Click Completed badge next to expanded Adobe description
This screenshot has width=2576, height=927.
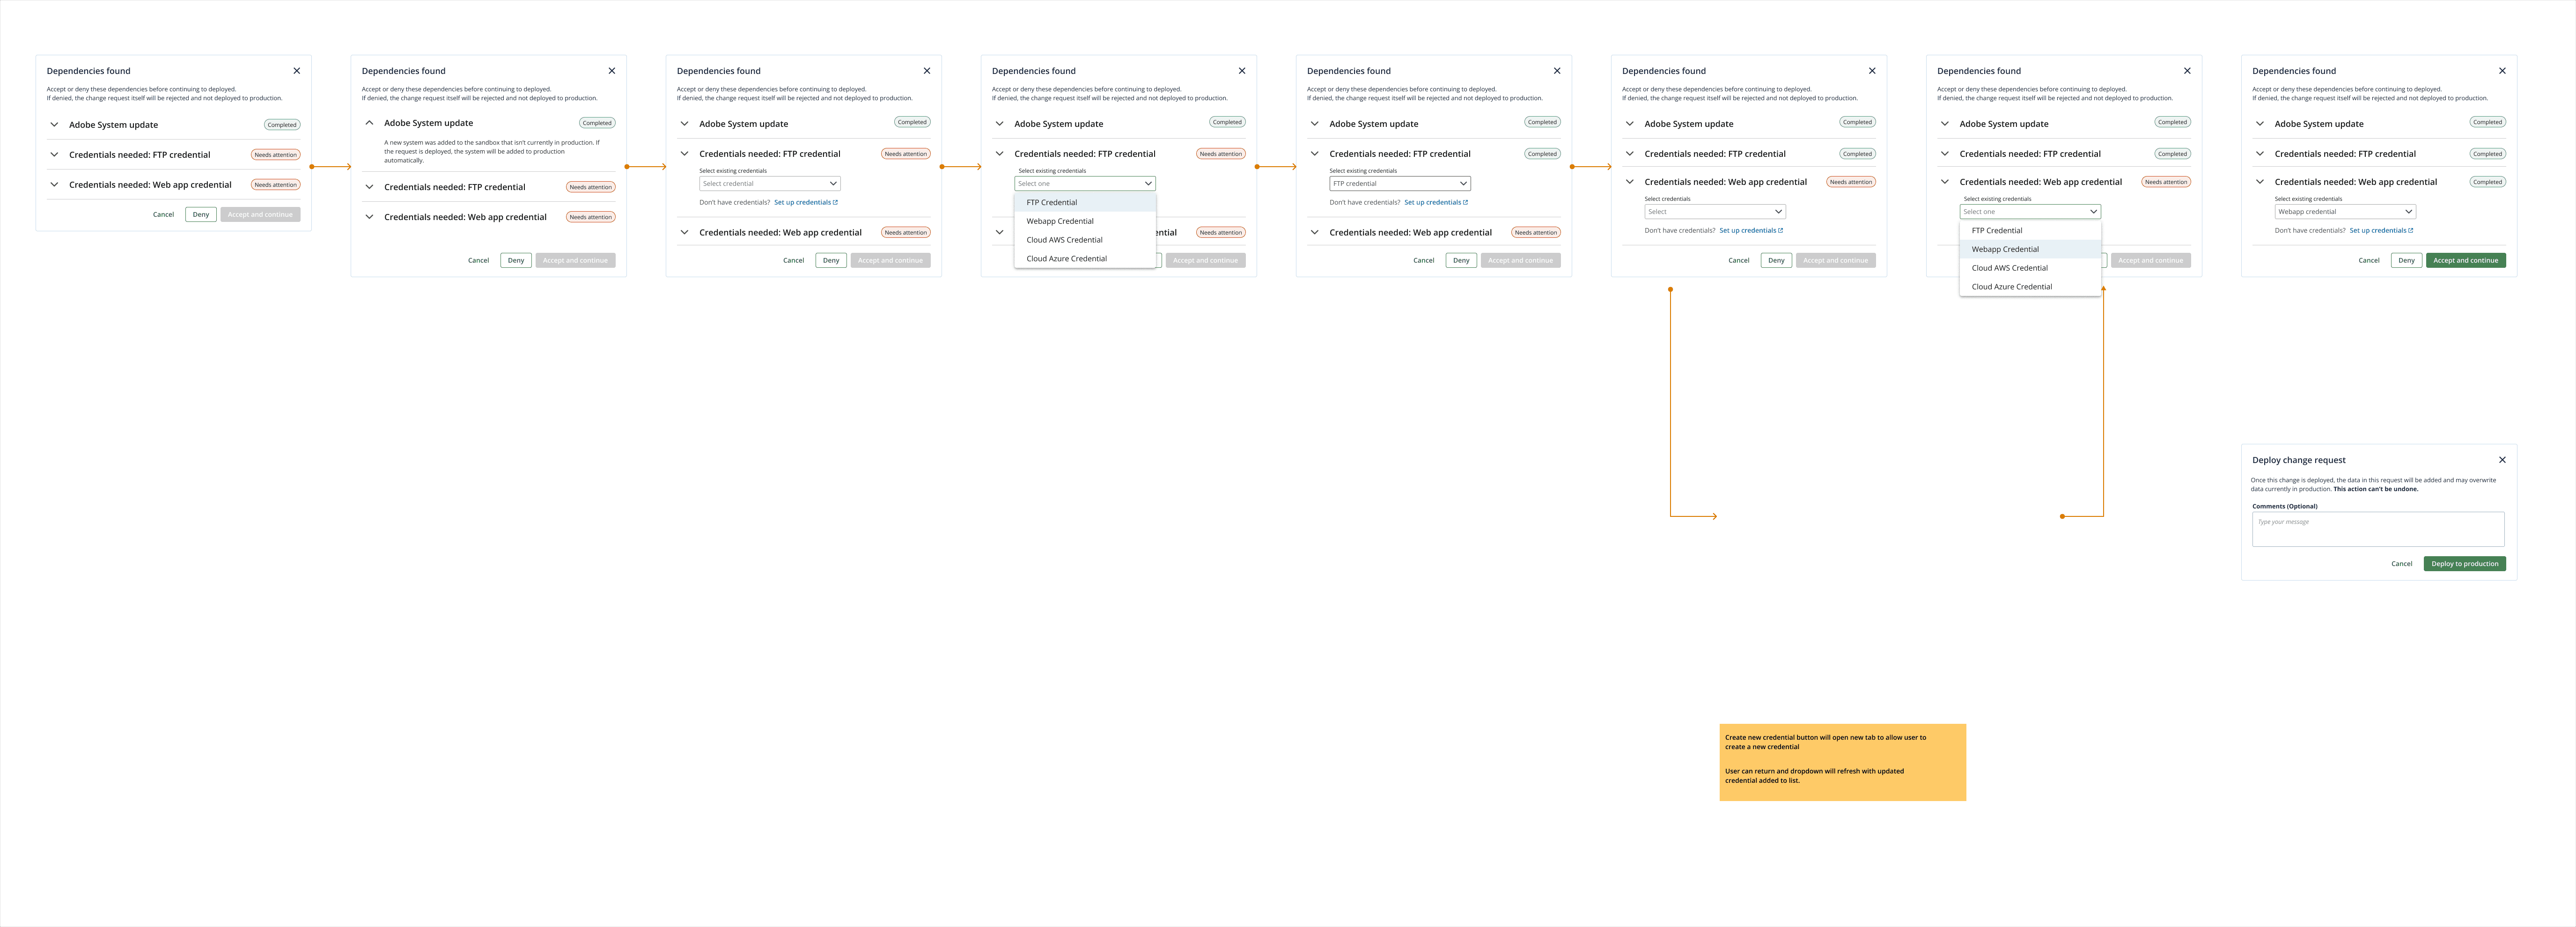[597, 123]
